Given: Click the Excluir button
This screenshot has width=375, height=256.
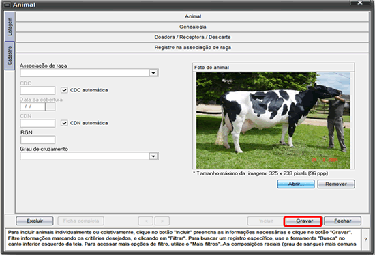Looking at the screenshot, I should point(35,221).
